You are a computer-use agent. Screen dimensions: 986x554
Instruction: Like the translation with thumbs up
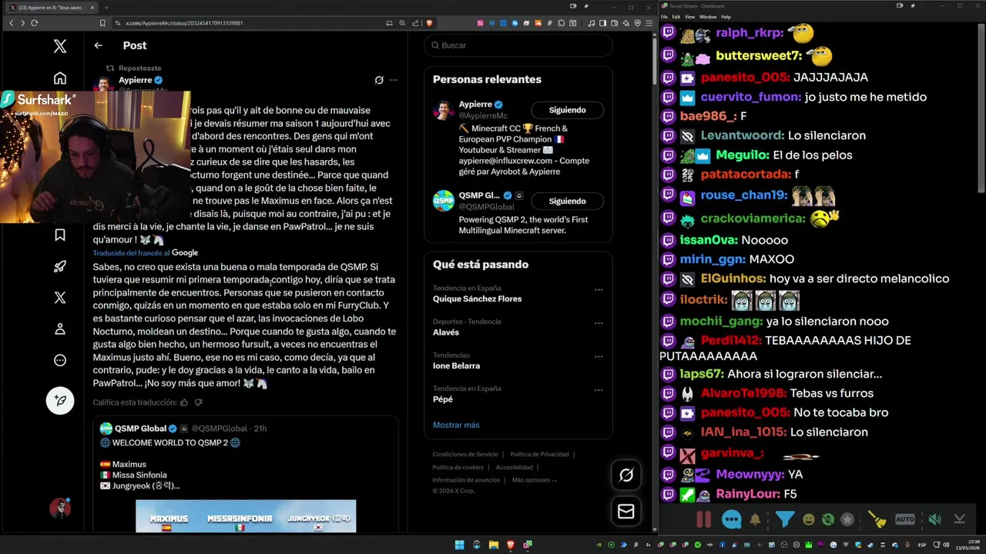click(183, 402)
